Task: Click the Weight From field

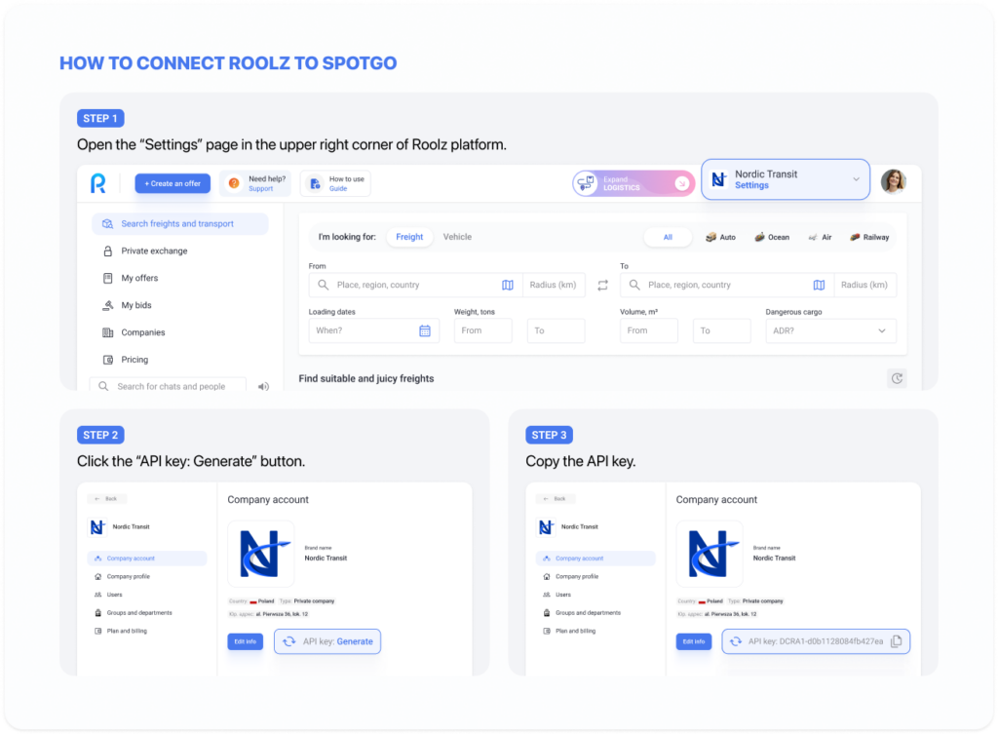Action: [x=483, y=330]
